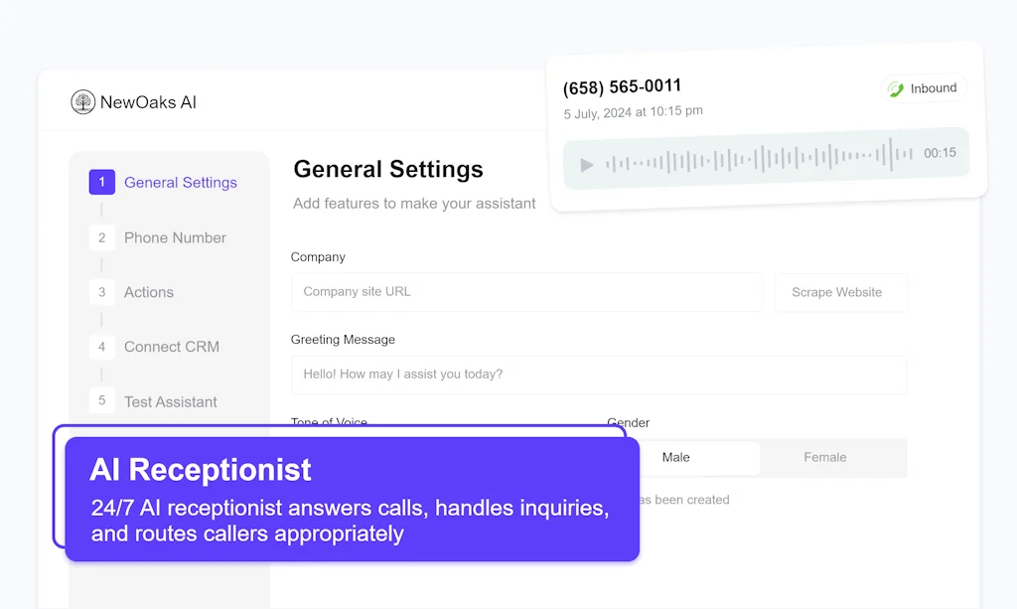Click the step 5 badge beside Test Assistant
Image resolution: width=1017 pixels, height=609 pixels.
102,401
